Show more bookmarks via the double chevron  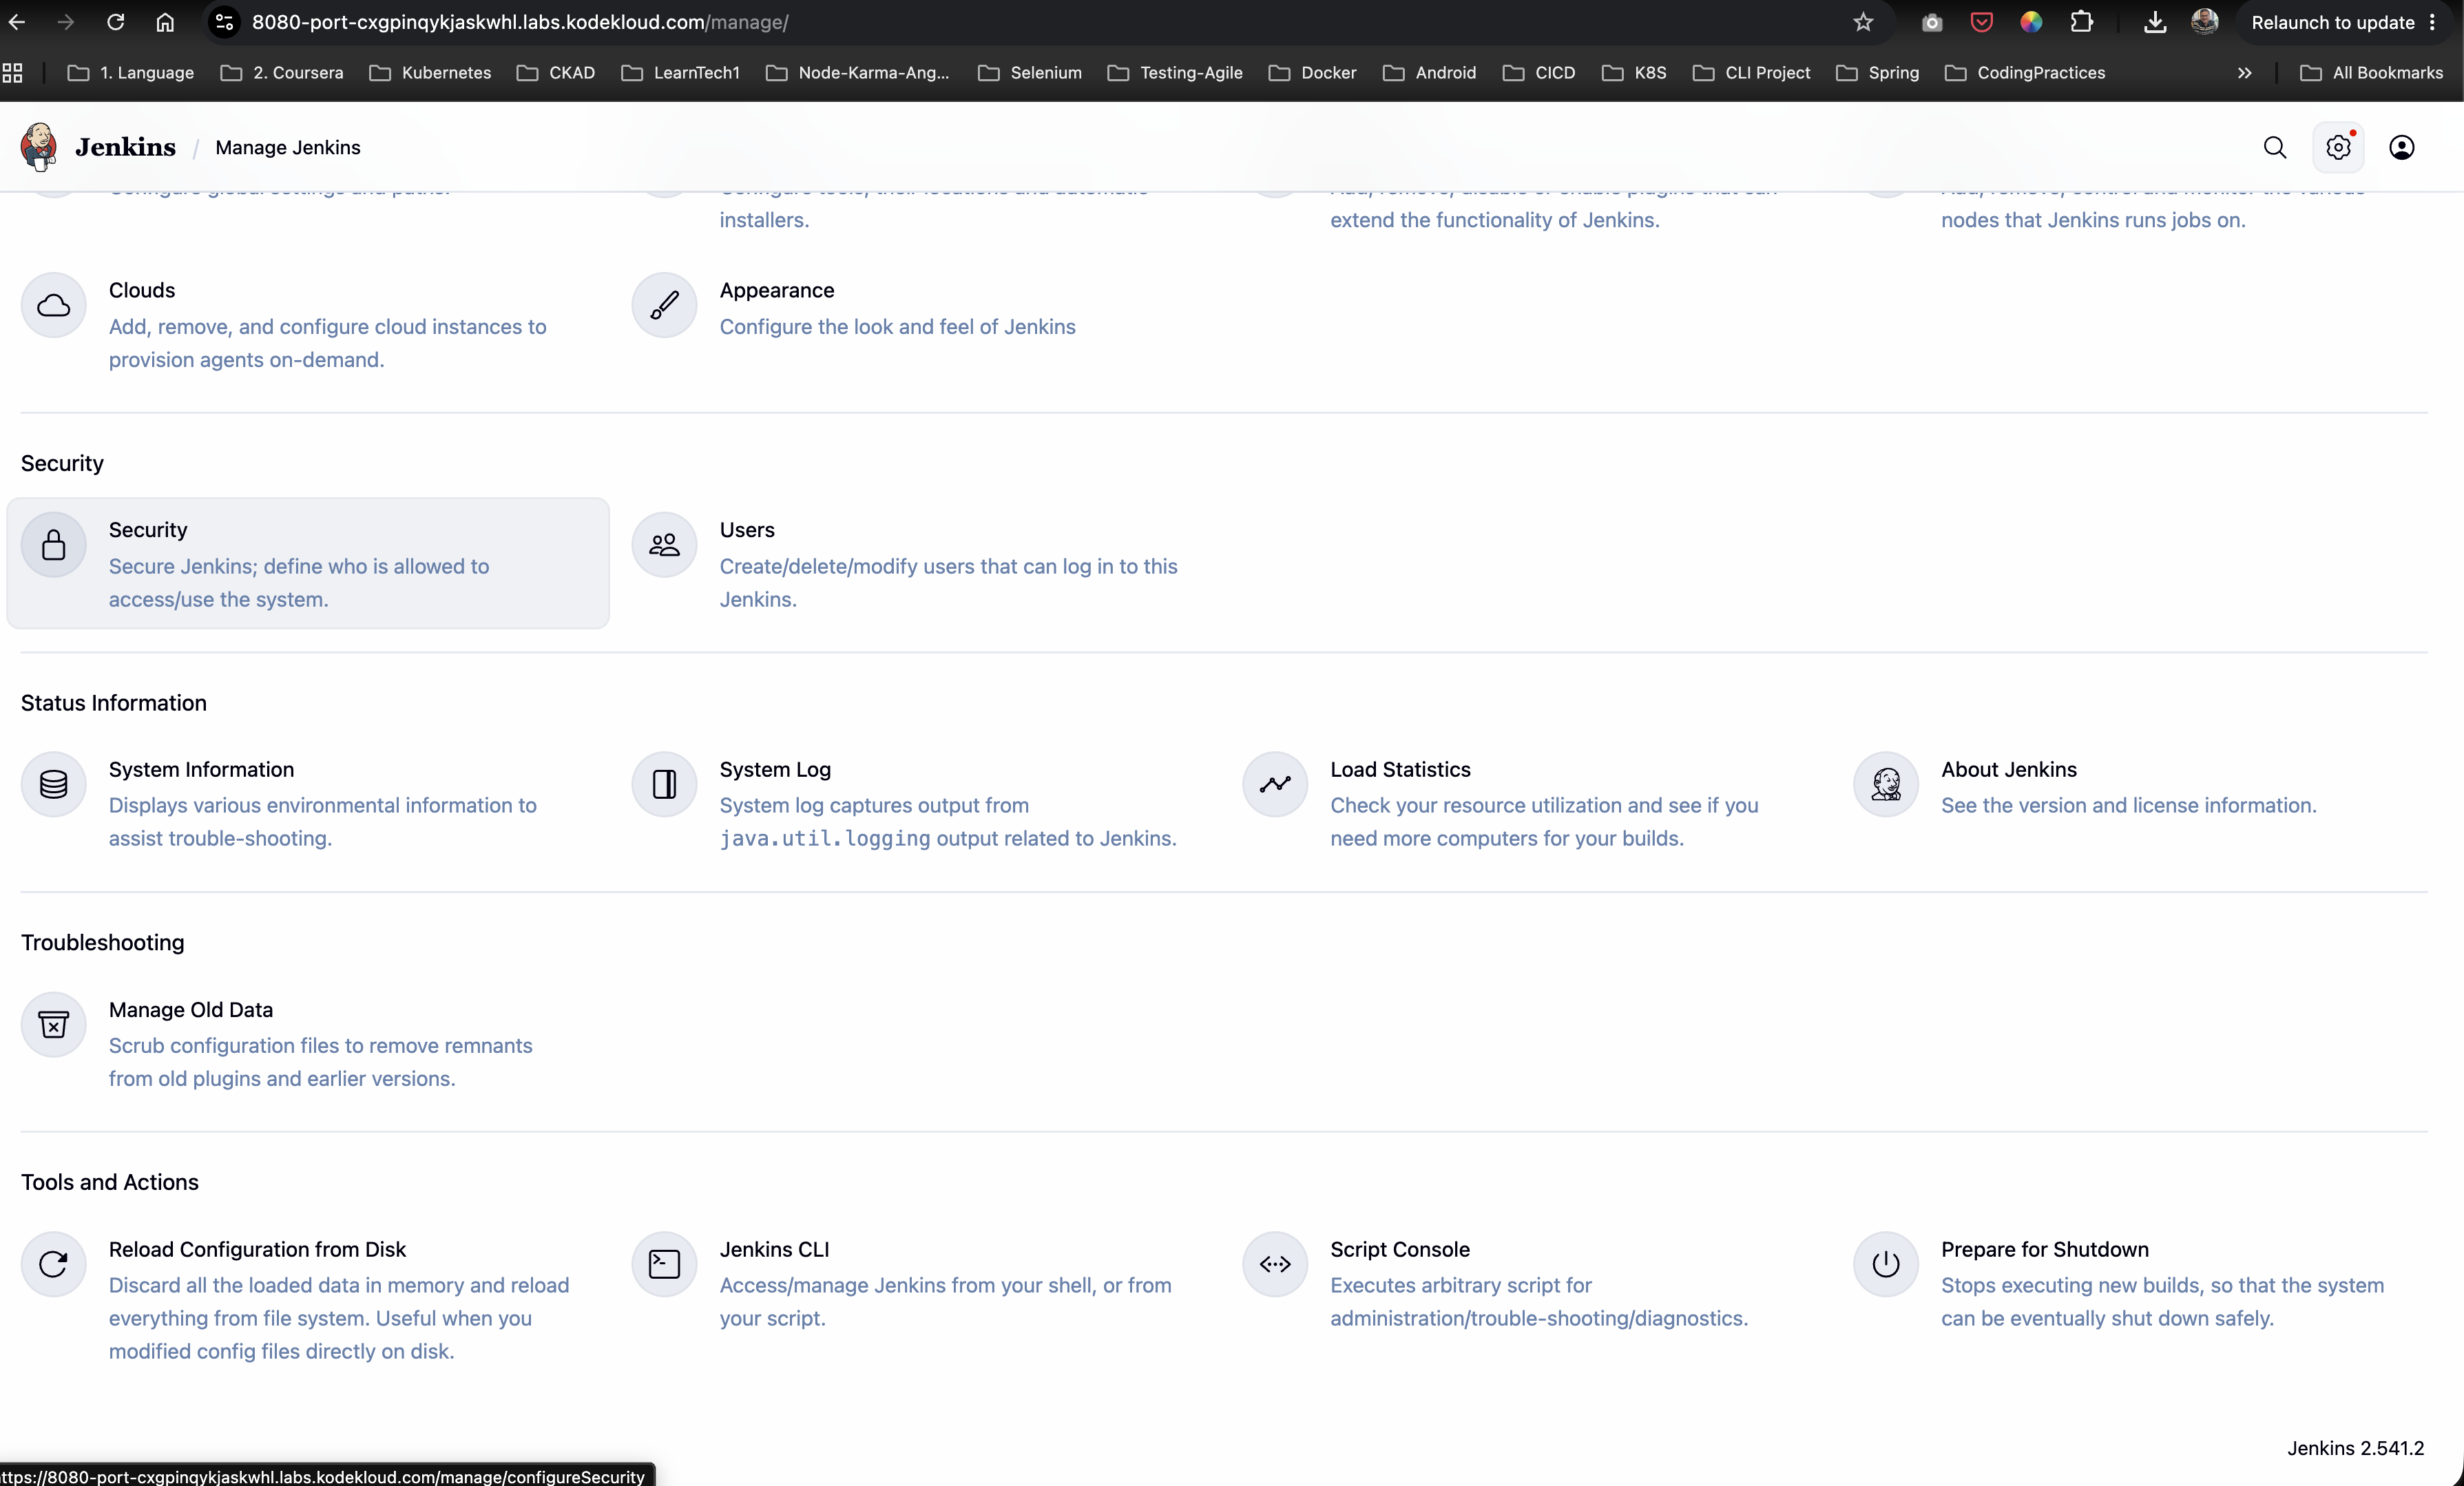click(x=2244, y=73)
